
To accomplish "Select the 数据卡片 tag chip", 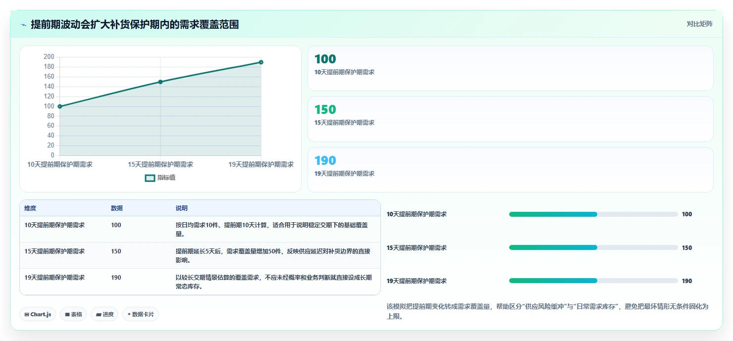I will [141, 314].
